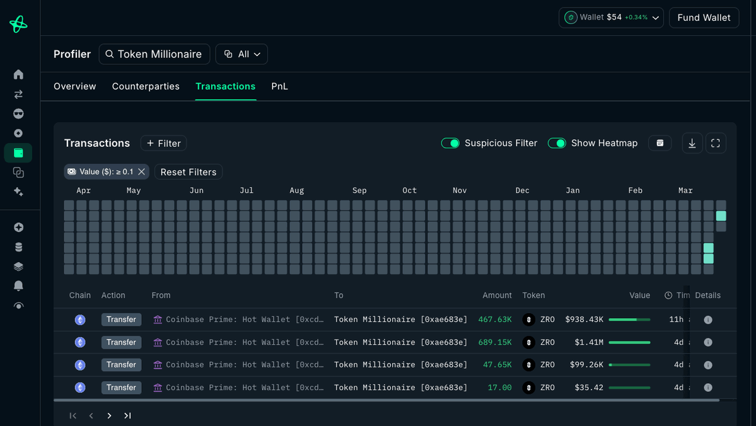Select the highlighted wallet Profiler sidebar icon
Image resolution: width=756 pixels, height=426 pixels.
18,153
